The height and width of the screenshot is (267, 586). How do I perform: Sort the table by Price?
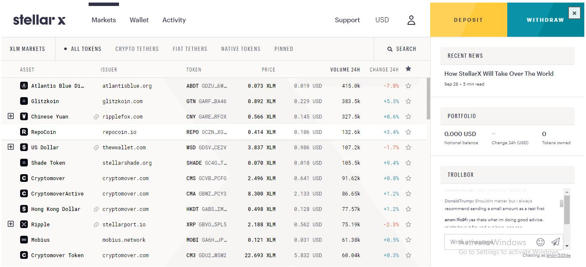coord(268,69)
